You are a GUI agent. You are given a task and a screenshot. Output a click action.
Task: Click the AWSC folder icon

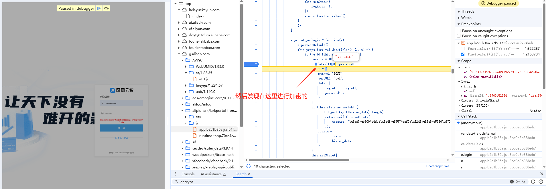tap(188, 60)
